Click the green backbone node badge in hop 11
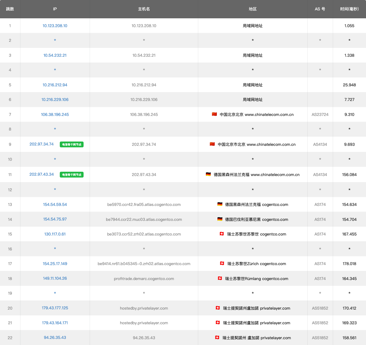 pyautogui.click(x=72, y=175)
